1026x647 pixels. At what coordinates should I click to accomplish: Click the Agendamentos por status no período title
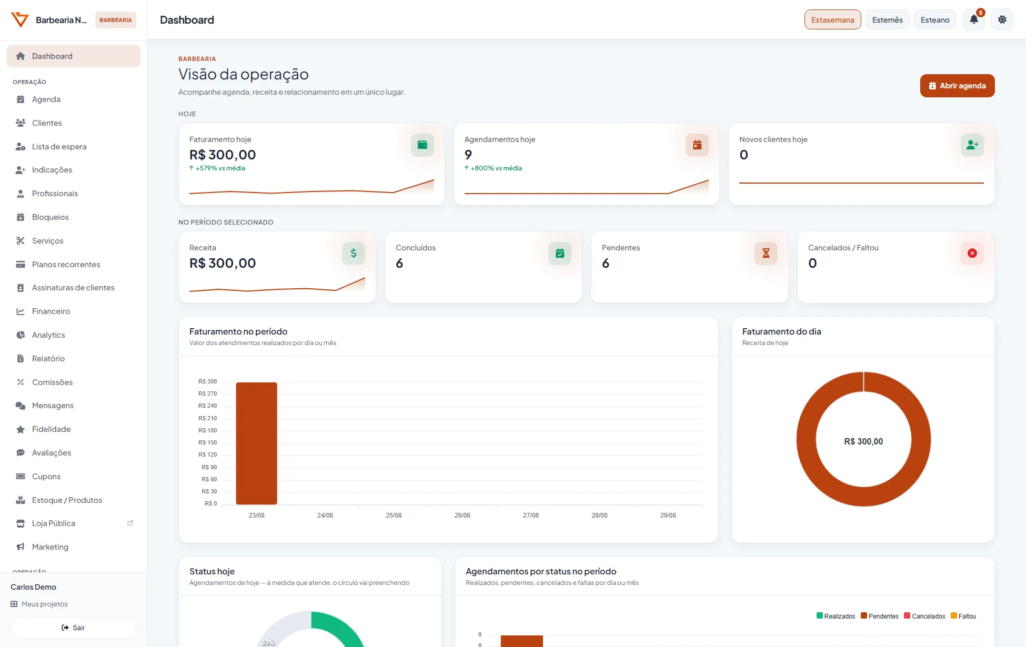point(541,571)
